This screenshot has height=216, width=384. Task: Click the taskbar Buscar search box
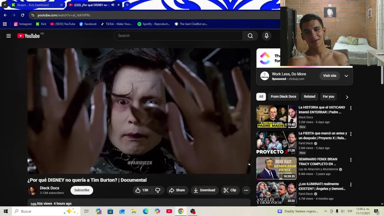tap(46, 211)
